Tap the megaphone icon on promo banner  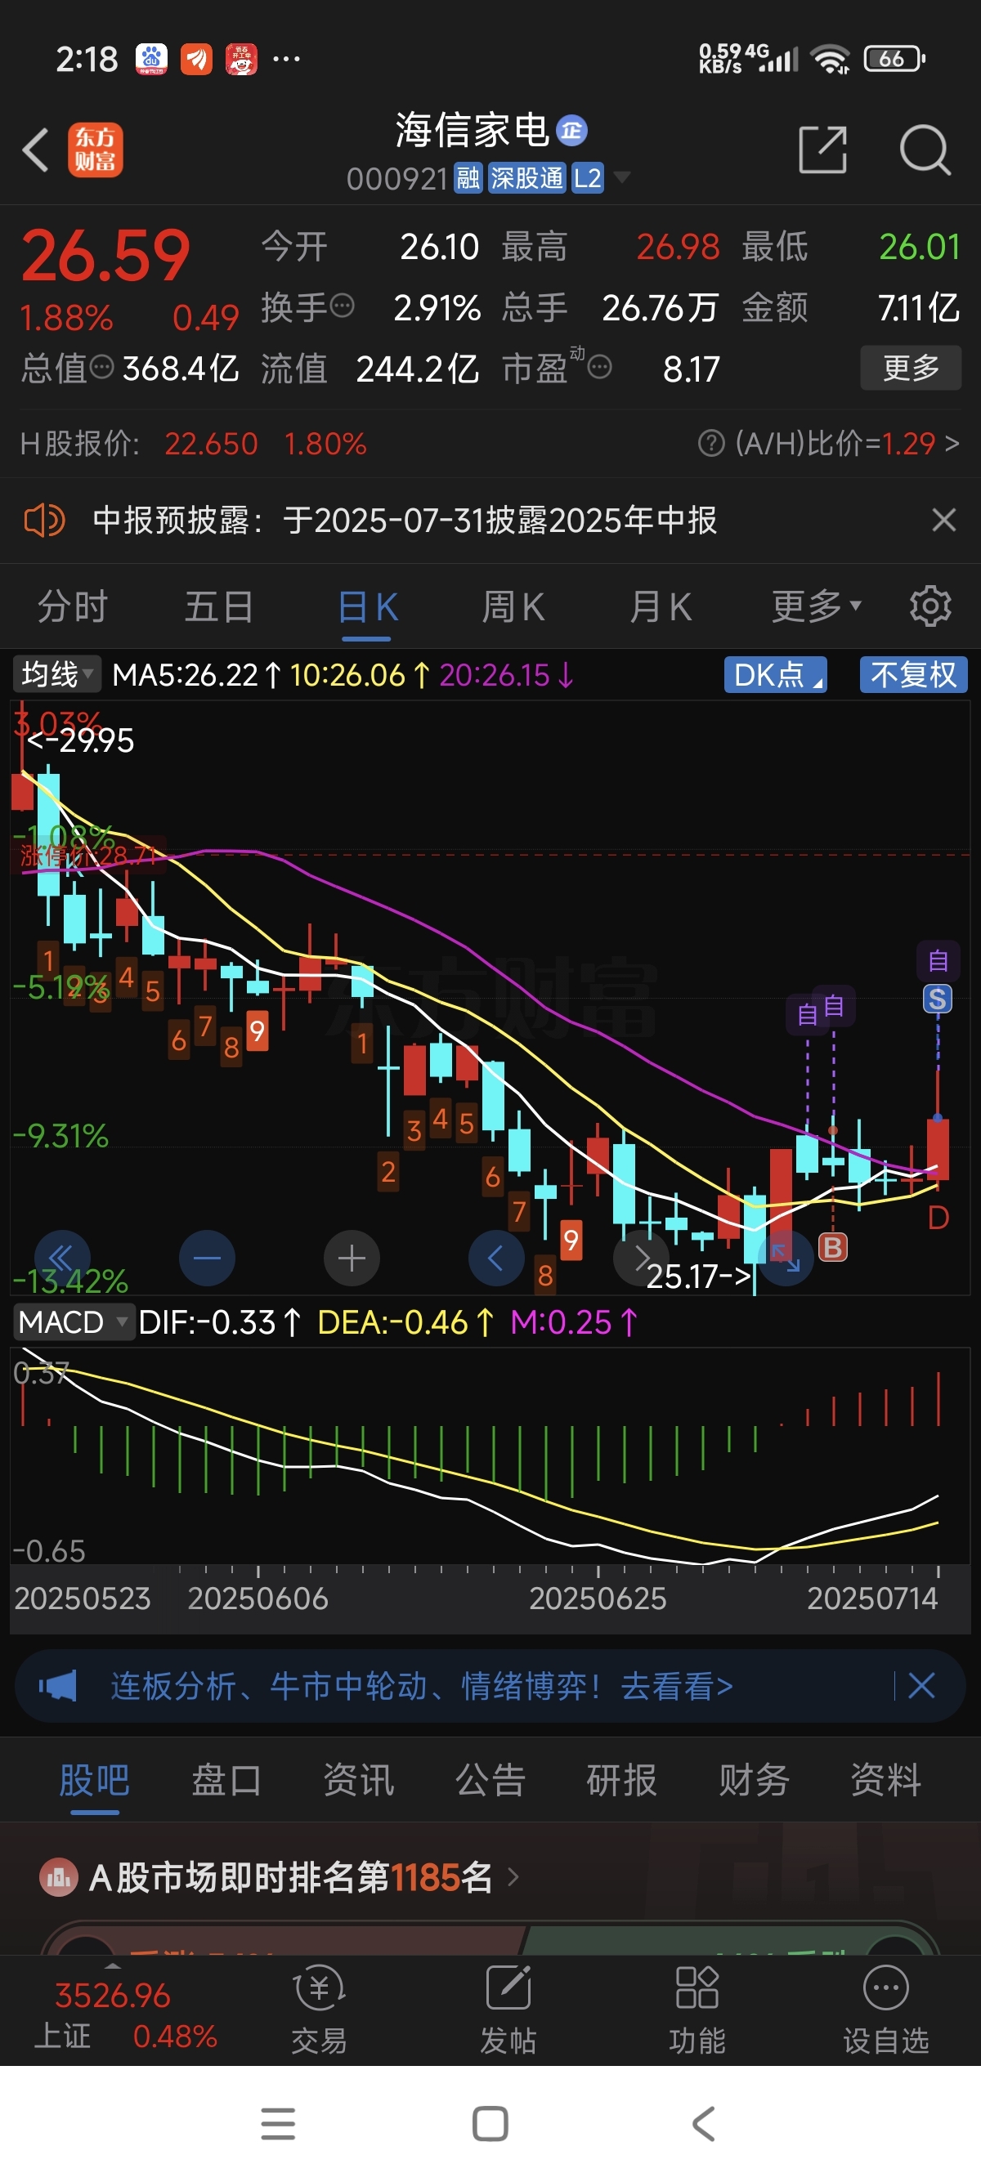click(x=57, y=1686)
